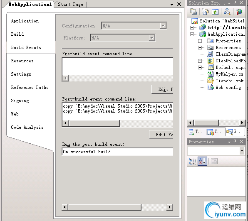Select the http://localhost website node
The width and height of the screenshot is (248, 221).
click(x=226, y=27)
